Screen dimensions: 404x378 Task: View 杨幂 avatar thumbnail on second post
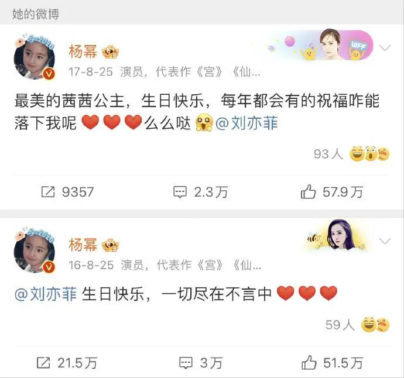[35, 250]
